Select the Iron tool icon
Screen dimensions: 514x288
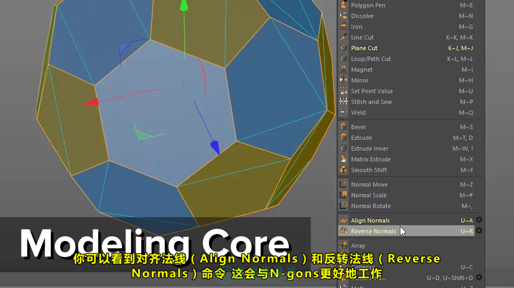[343, 27]
